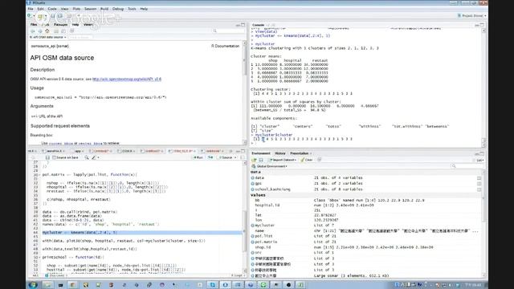View the gps table grid icon

(479, 184)
